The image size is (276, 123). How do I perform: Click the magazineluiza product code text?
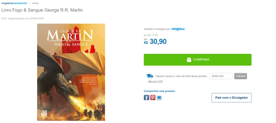pos(23,18)
